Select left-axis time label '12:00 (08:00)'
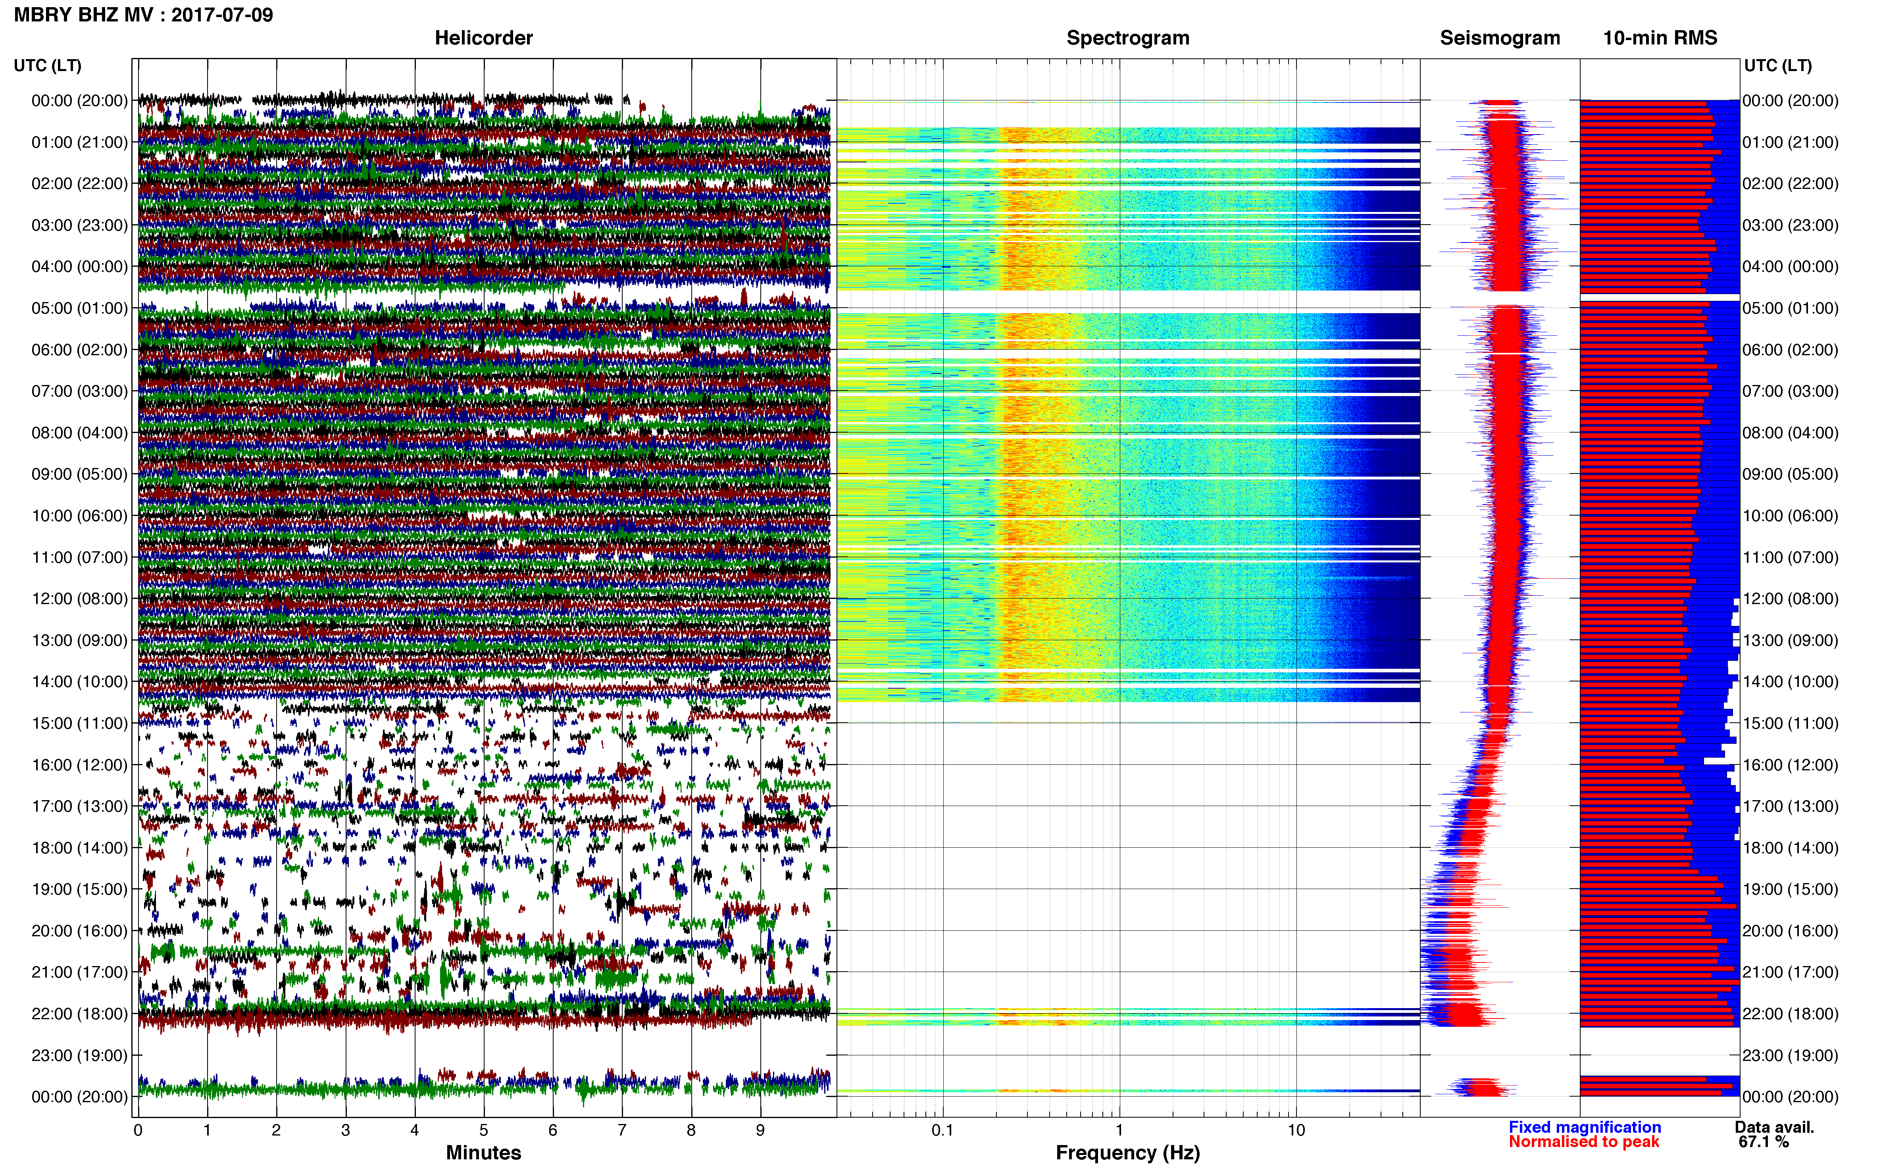This screenshot has height=1176, width=1881. (79, 599)
